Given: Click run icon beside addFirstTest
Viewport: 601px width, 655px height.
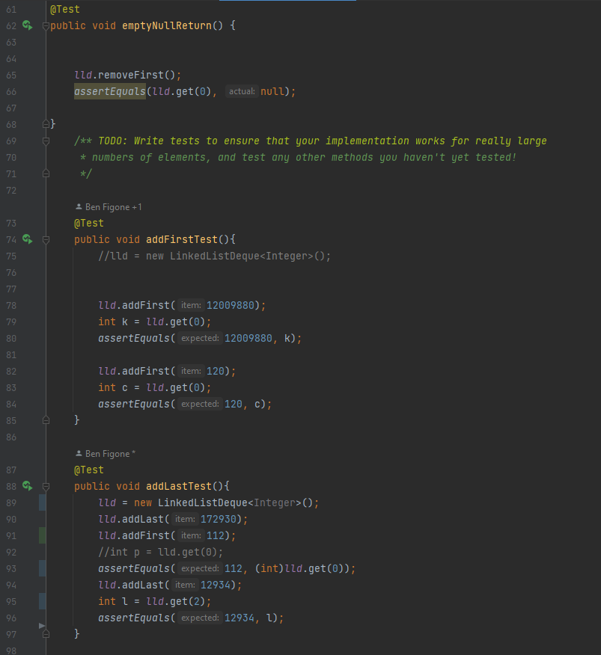Looking at the screenshot, I should pyautogui.click(x=28, y=239).
